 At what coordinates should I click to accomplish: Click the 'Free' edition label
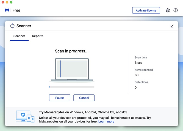(x=16, y=10)
